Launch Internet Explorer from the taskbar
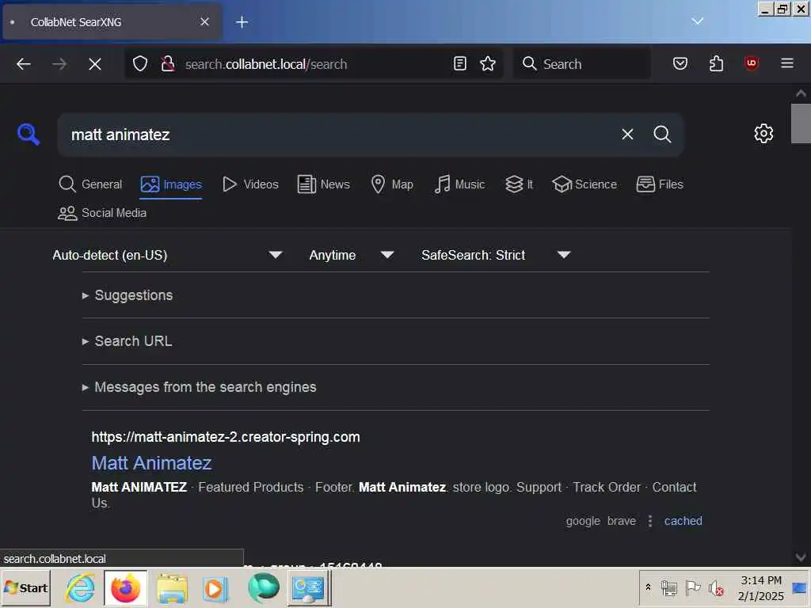811x608 pixels. 81,588
